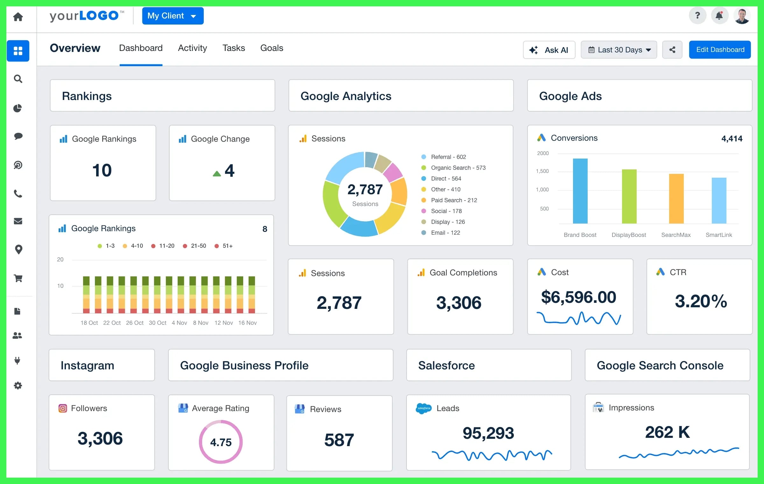Open settings via the gear icon
The image size is (764, 484).
point(18,386)
